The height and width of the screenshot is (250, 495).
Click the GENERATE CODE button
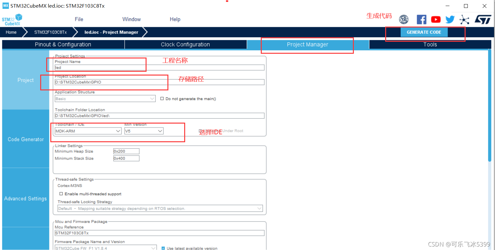pos(424,32)
